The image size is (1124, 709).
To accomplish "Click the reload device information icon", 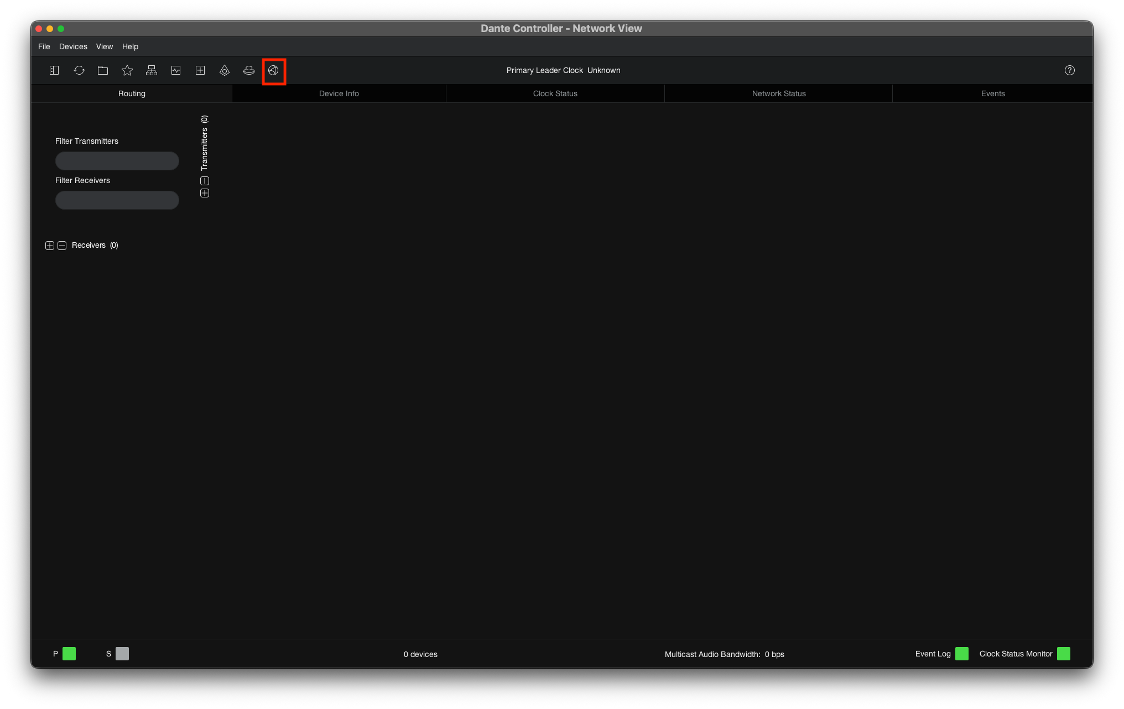I will (x=79, y=70).
